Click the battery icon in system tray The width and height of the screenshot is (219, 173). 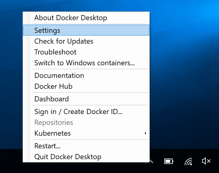coord(169,161)
